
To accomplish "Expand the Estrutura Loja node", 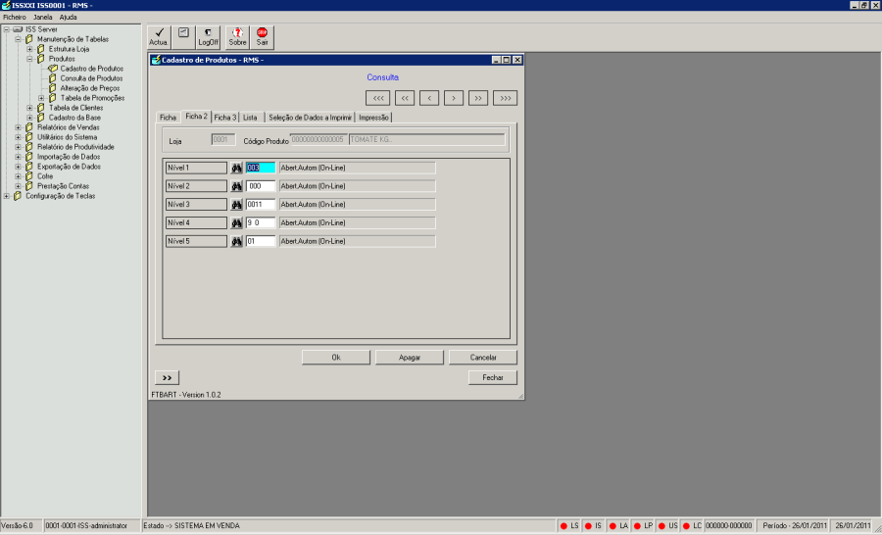I will (29, 49).
